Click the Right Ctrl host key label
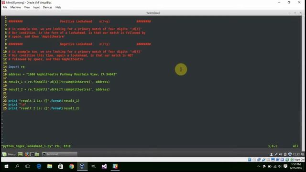 click(300, 160)
